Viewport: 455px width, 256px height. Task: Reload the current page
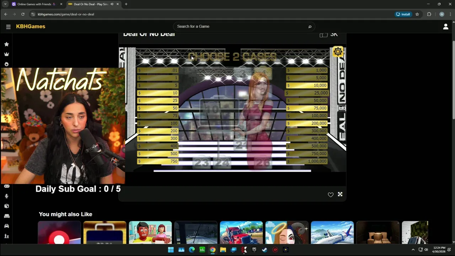pos(23,14)
